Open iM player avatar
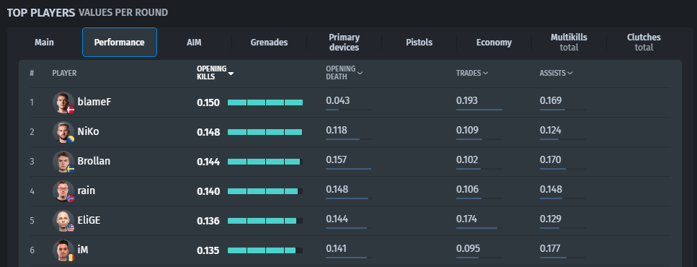The width and height of the screenshot is (697, 267). coord(63,250)
